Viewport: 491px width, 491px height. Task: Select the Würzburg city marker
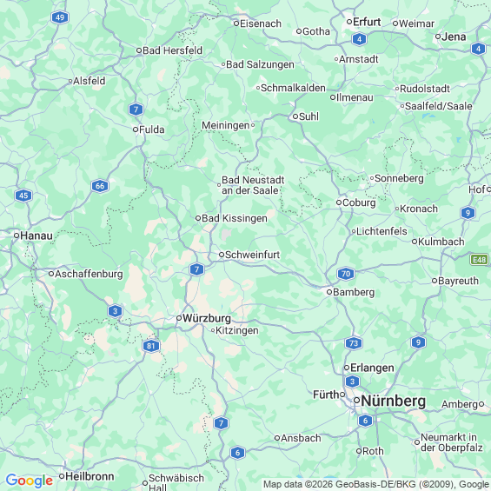click(x=179, y=318)
